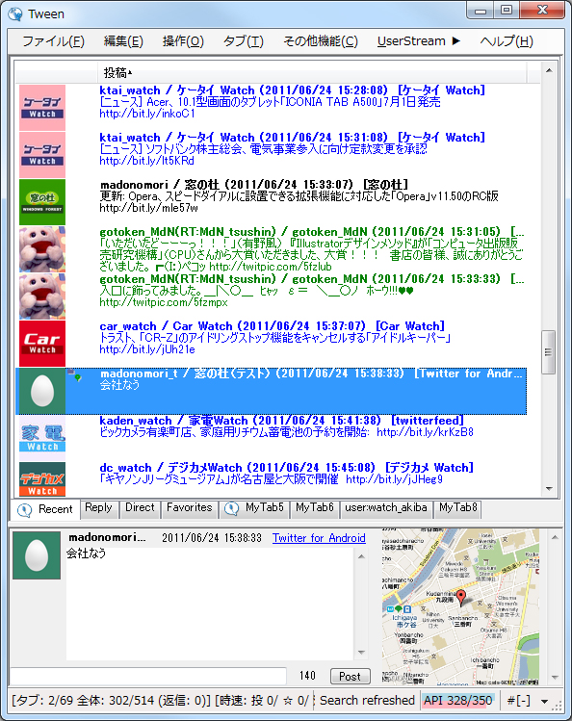Select the dc_watch 15:45:08 post

[x=272, y=479]
